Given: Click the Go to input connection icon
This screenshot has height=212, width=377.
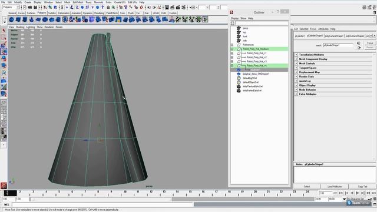Looking at the screenshot, I should pos(359,43).
